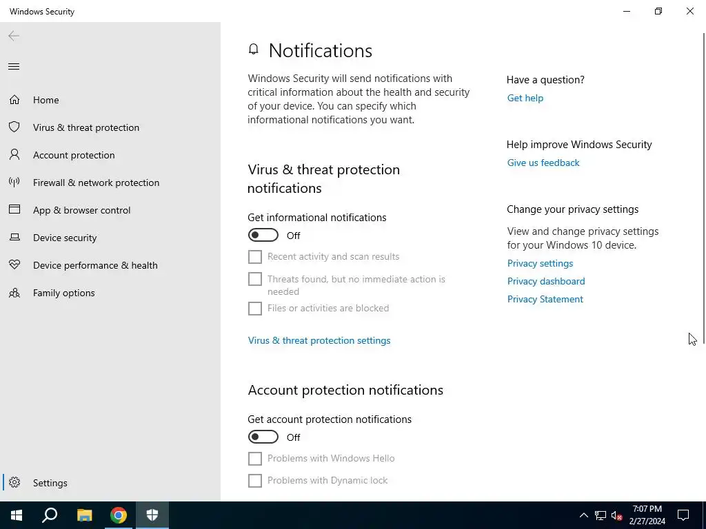This screenshot has width=706, height=529.
Task: Click the Family options people icon
Action: [14, 292]
